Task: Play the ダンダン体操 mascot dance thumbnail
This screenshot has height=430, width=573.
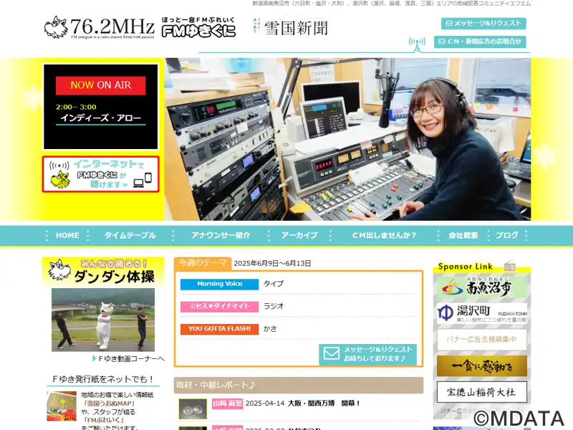Action: [x=103, y=320]
